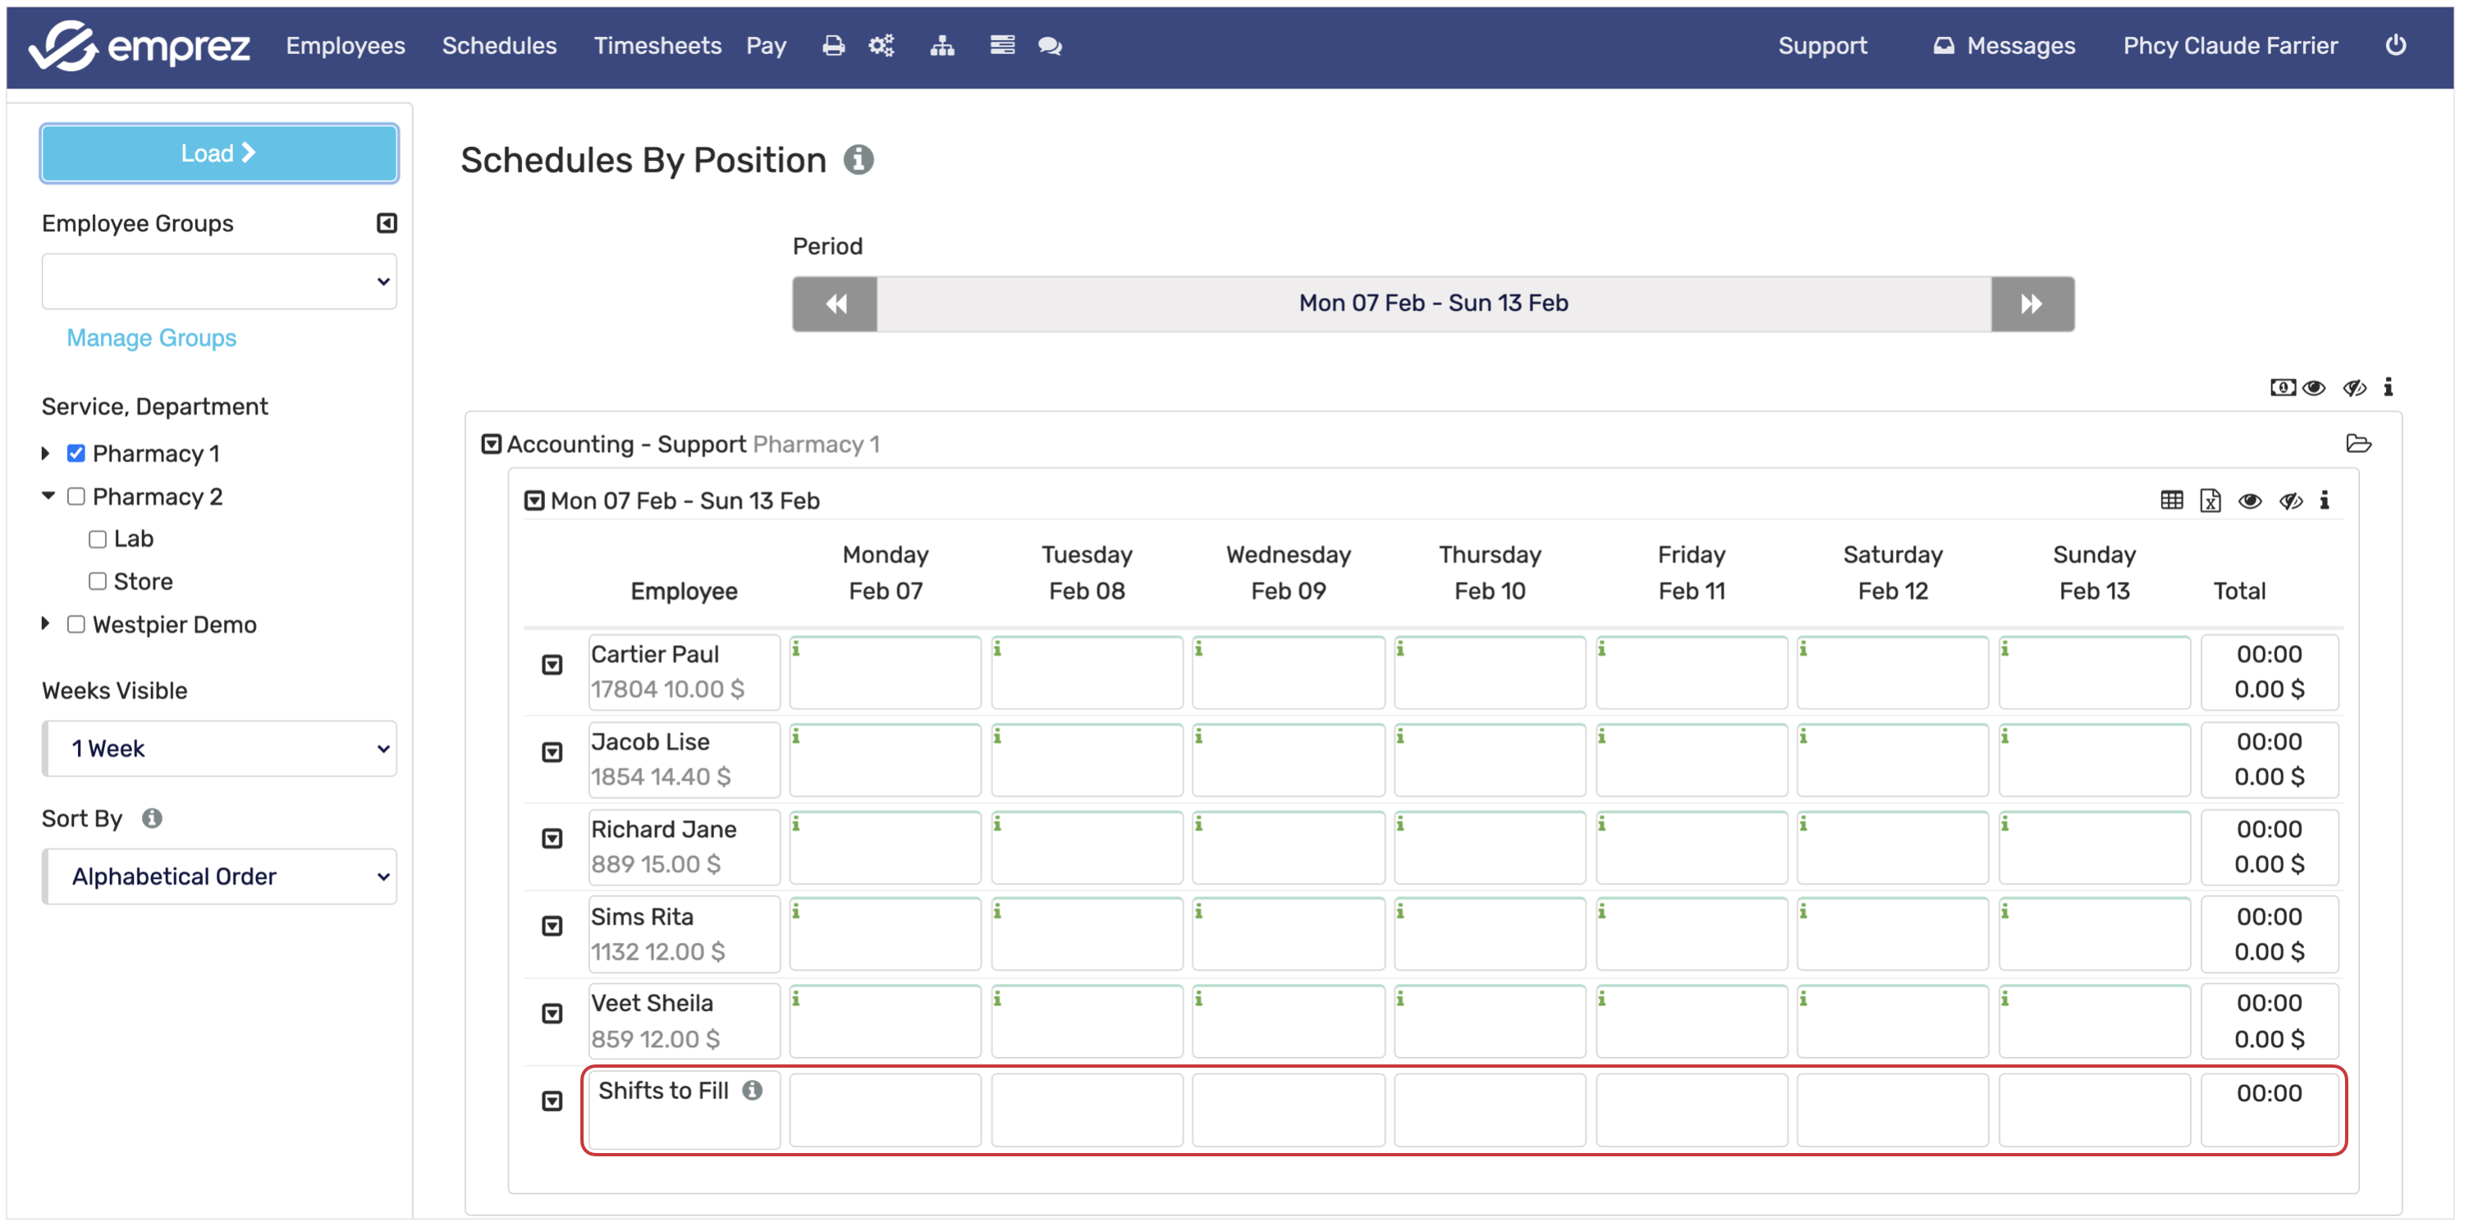
Task: Uncheck the Pharmacy 1 checkbox
Action: pos(76,453)
